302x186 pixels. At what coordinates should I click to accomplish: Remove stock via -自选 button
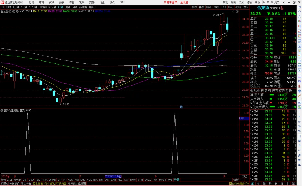[x=239, y=7]
